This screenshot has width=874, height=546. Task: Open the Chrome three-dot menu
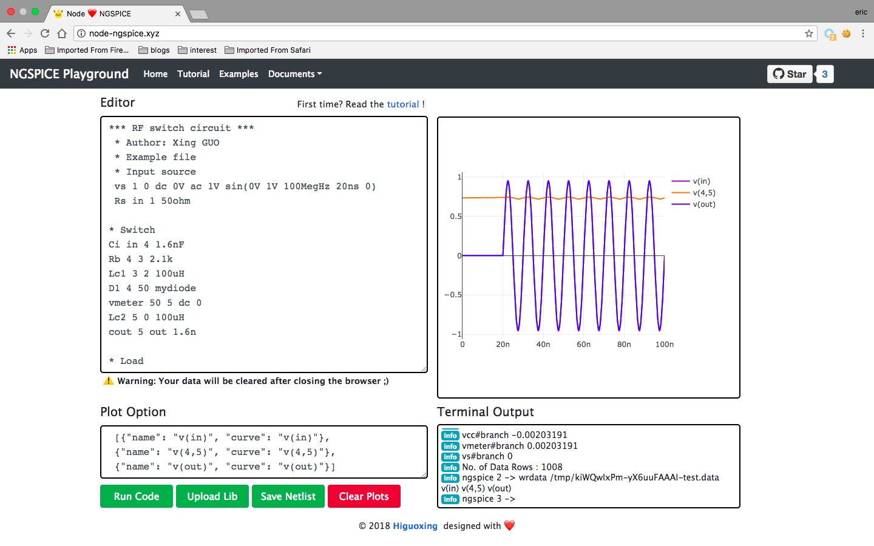862,33
